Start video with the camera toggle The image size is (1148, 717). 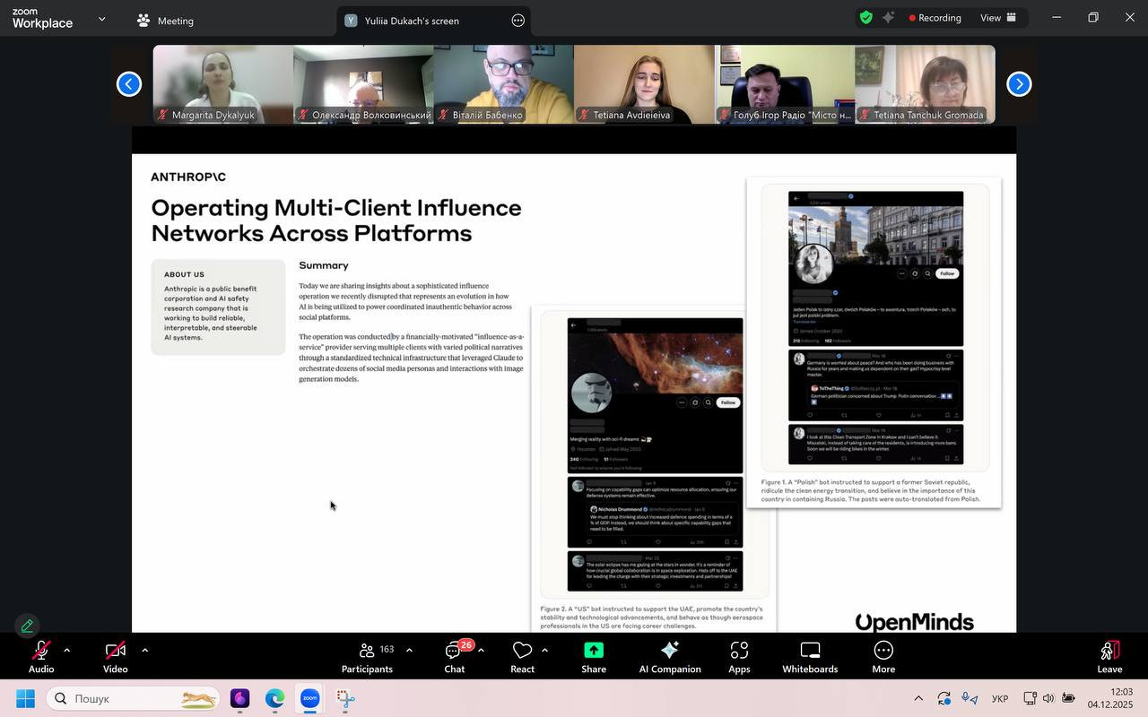[x=115, y=657]
